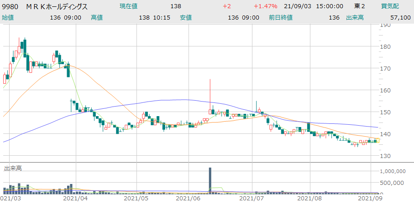
Task: Click the 高値 high price label
Action: click(97, 18)
